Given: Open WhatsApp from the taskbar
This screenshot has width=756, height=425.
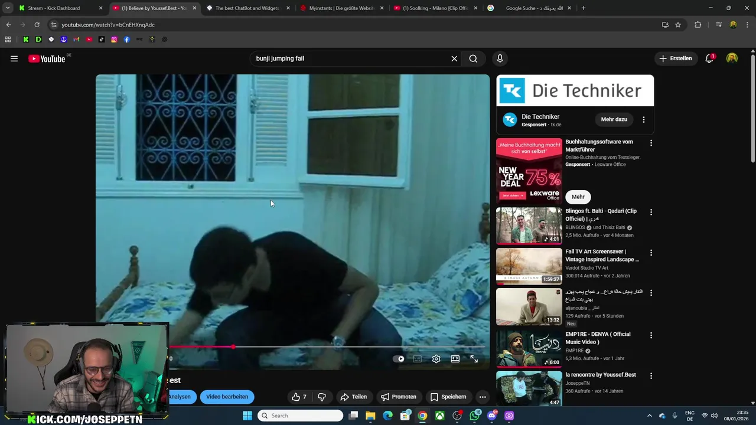Looking at the screenshot, I should pos(475,416).
